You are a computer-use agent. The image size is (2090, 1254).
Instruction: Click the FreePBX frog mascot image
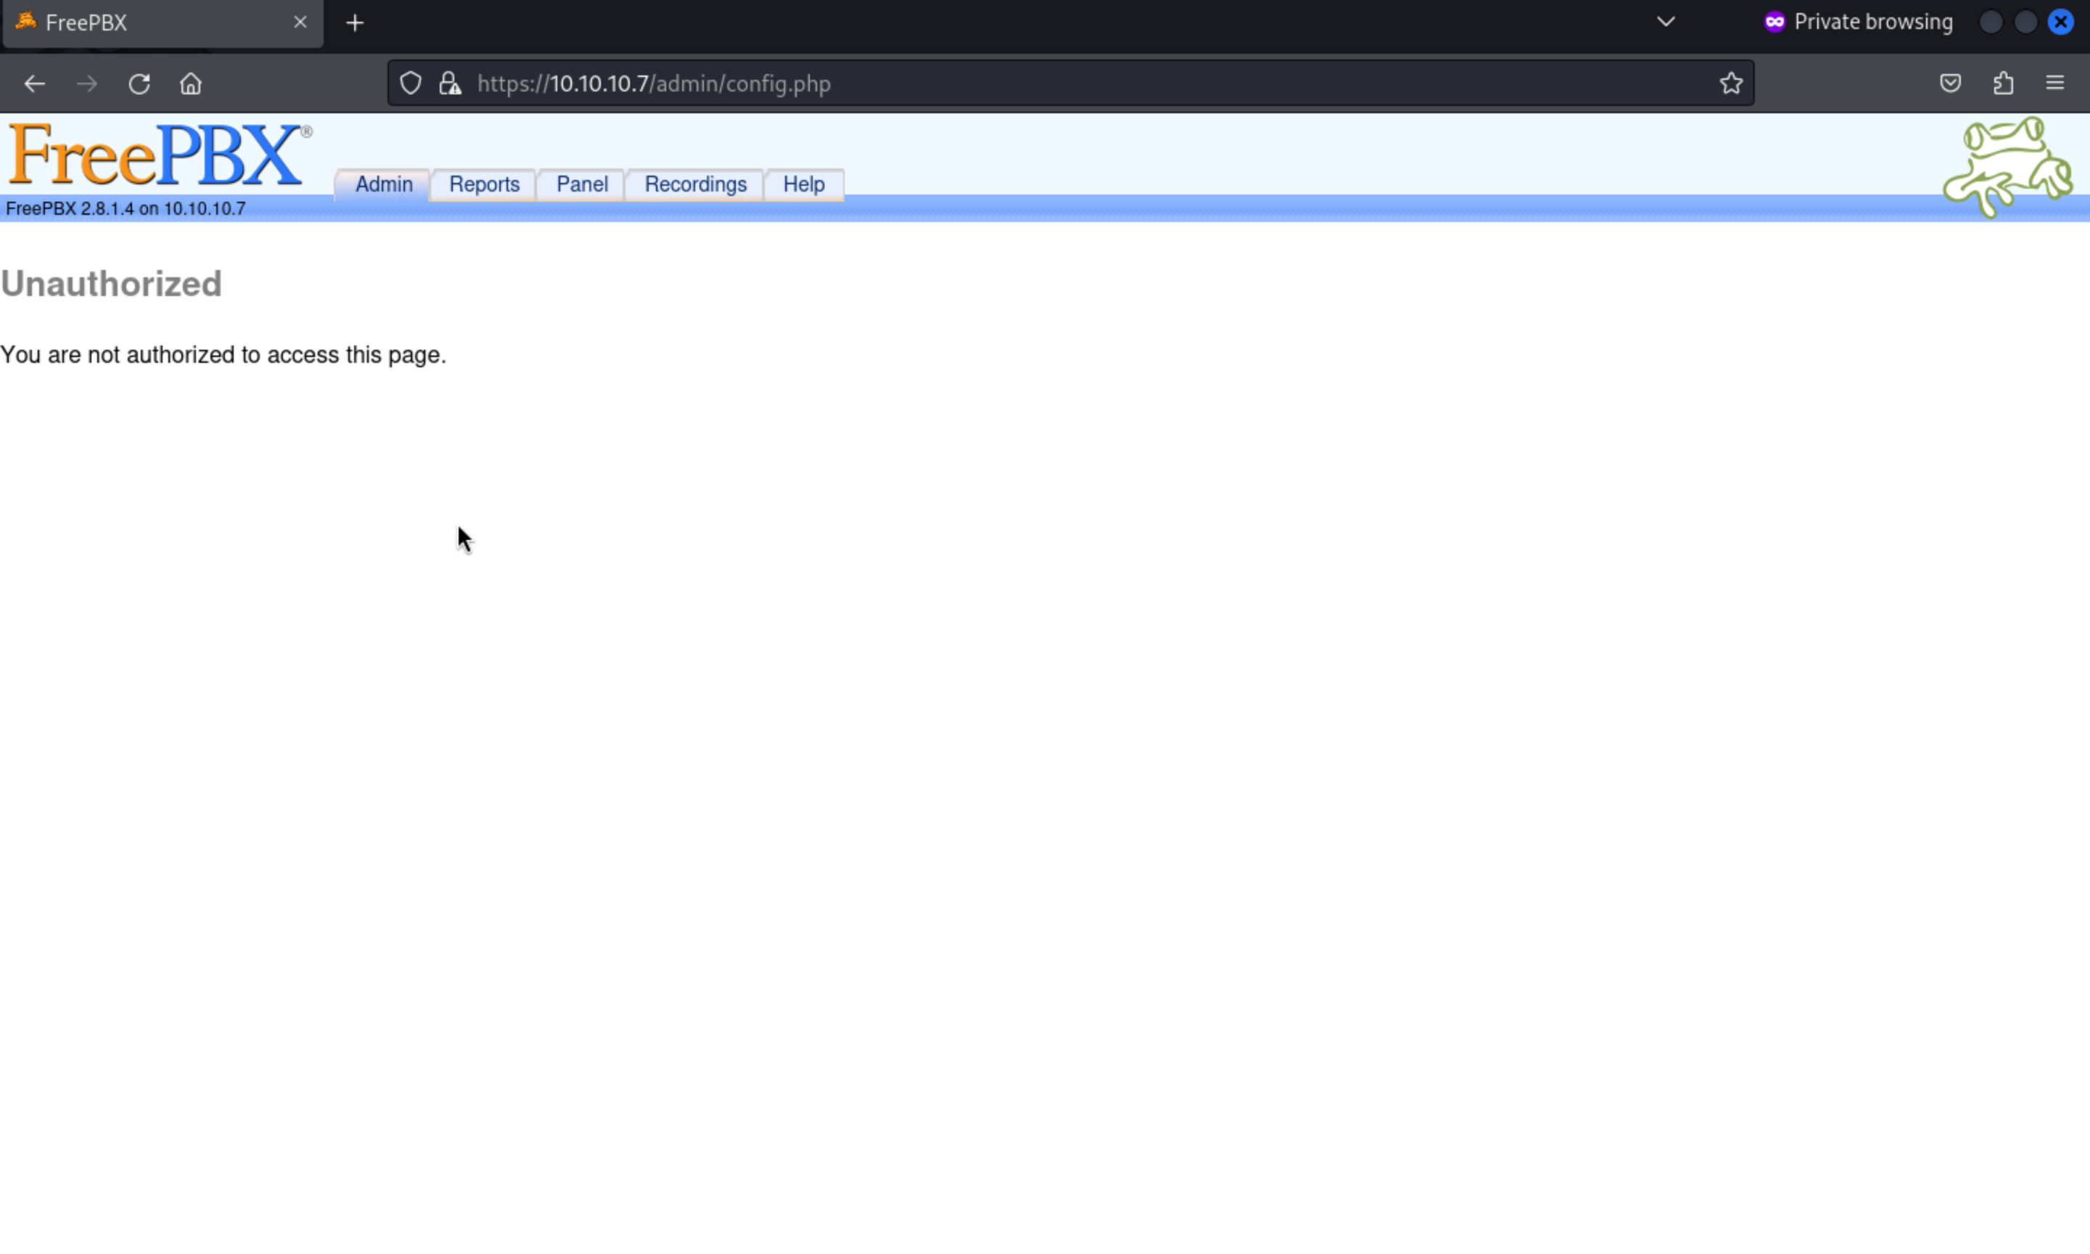coord(2007,166)
